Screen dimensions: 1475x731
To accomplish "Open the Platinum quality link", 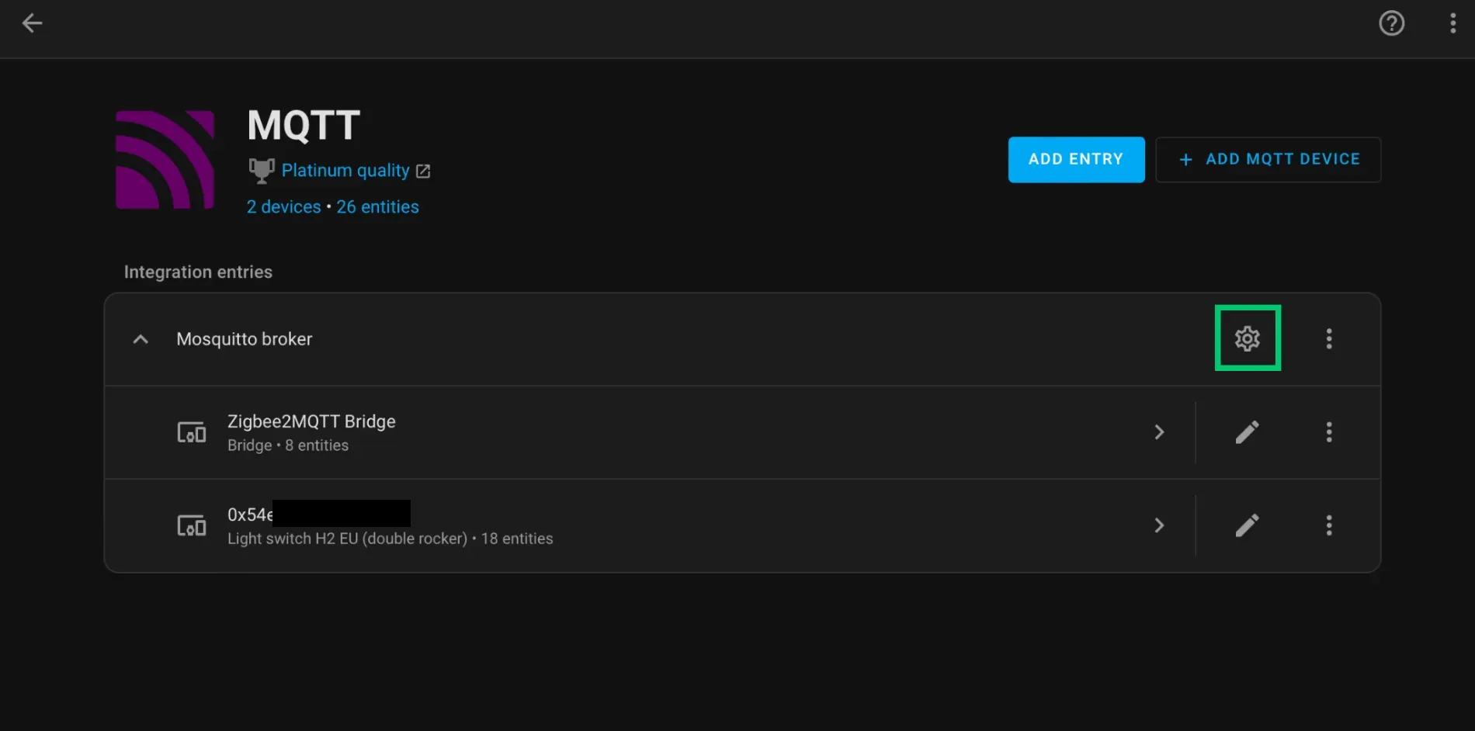I will click(345, 170).
